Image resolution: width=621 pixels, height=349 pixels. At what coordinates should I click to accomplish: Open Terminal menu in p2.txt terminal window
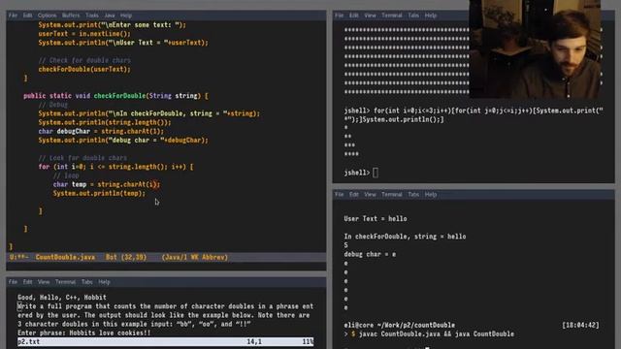[65, 282]
